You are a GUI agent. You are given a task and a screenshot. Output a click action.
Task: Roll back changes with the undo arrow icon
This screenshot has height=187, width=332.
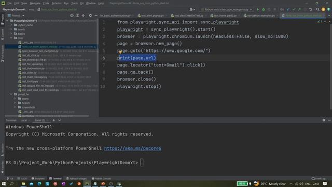pos(311,9)
